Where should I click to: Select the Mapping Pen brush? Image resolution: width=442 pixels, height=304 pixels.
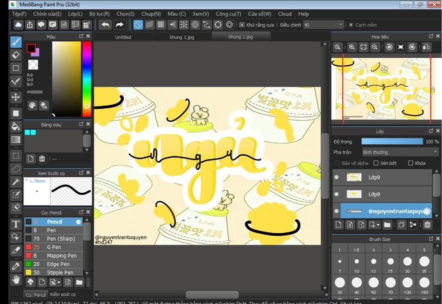(54, 256)
